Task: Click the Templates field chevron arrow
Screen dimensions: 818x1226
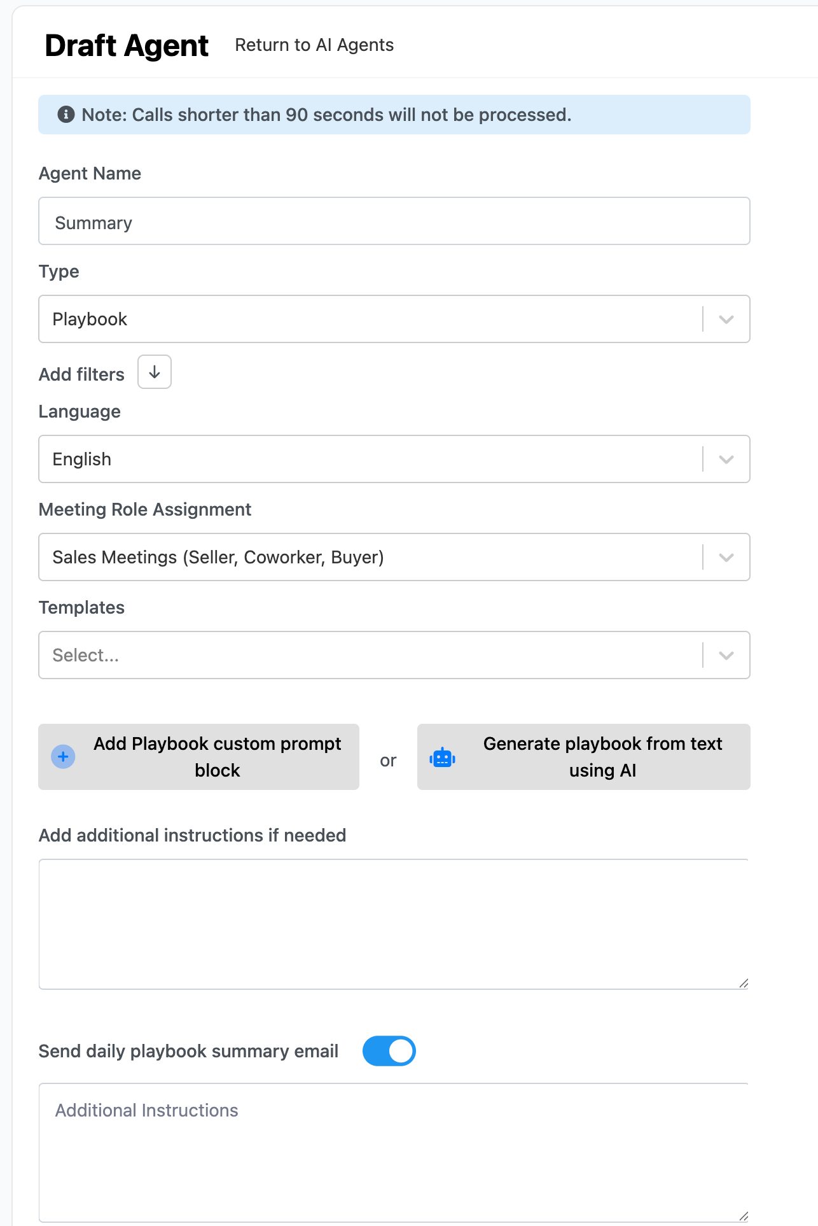Action: pos(726,656)
